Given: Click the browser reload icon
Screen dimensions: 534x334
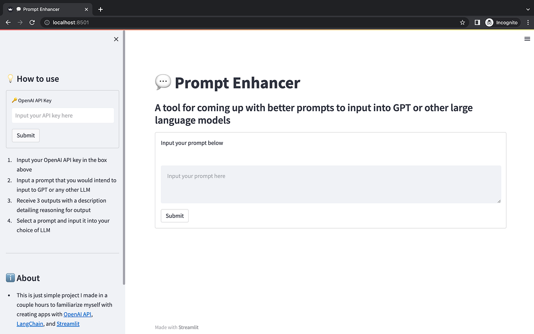Looking at the screenshot, I should [32, 22].
